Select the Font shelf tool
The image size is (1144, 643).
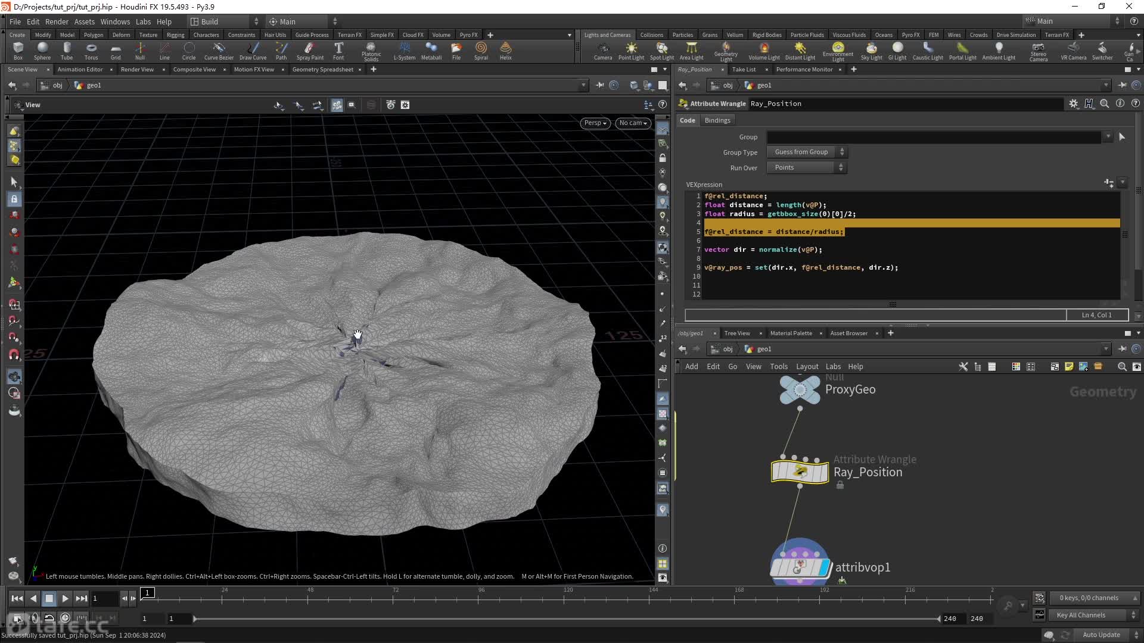point(338,51)
